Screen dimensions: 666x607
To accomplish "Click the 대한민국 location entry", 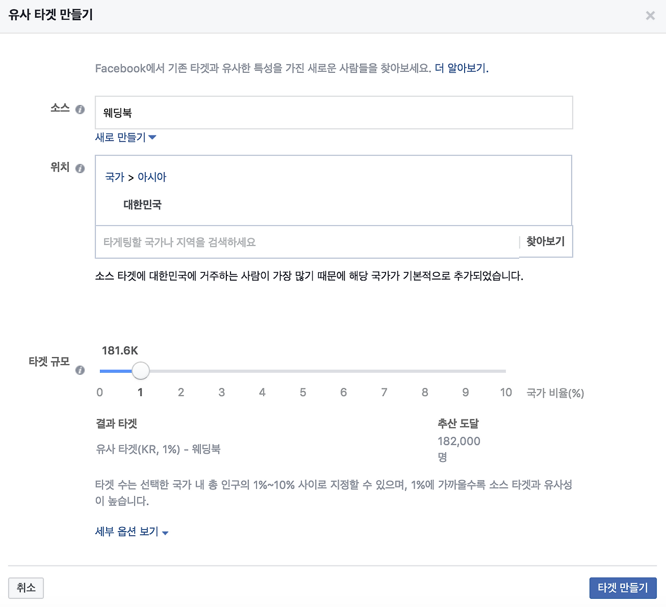I will 143,205.
